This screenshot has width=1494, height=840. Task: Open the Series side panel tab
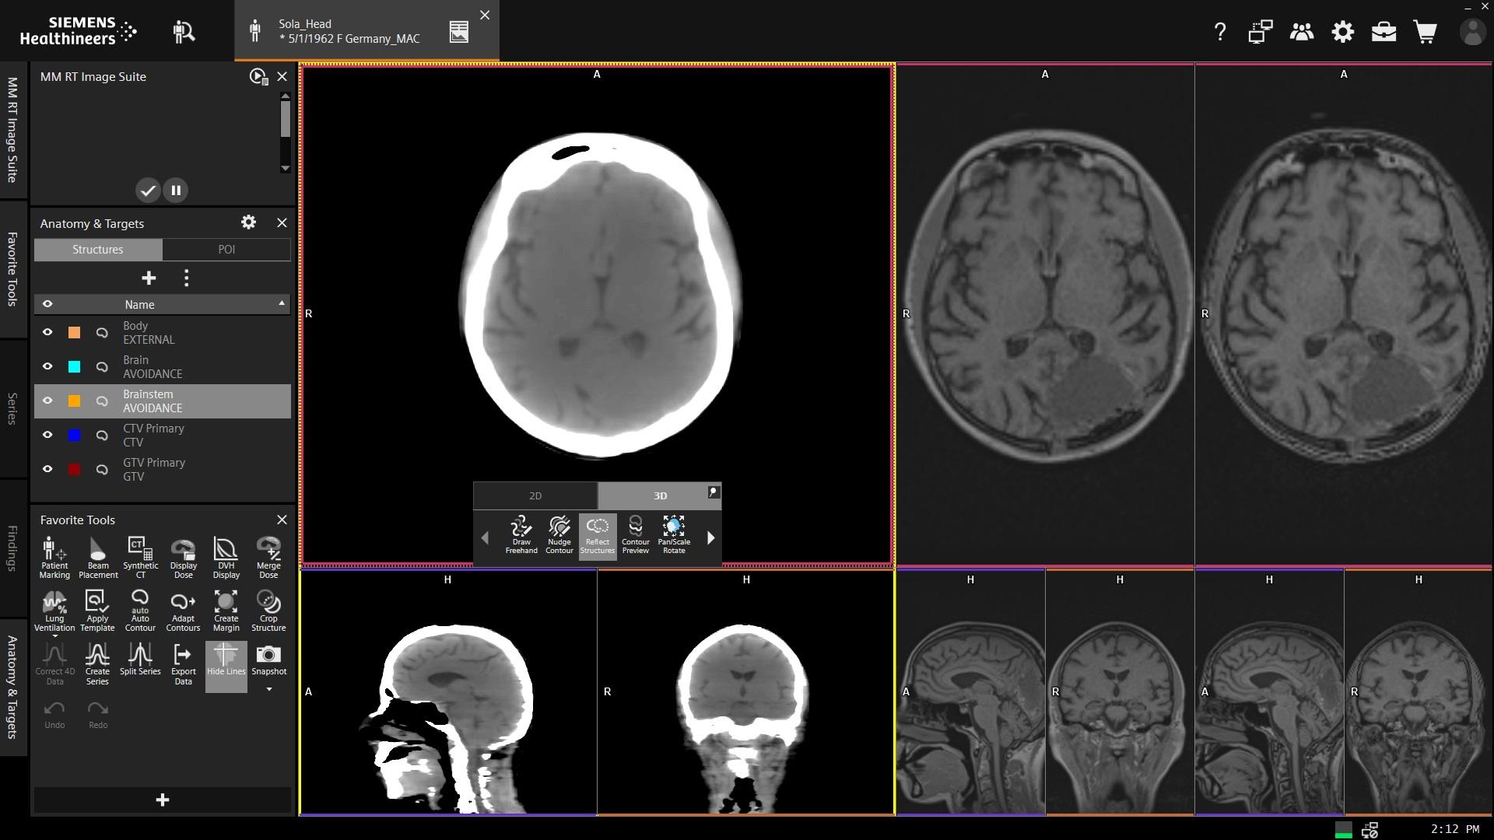12,408
